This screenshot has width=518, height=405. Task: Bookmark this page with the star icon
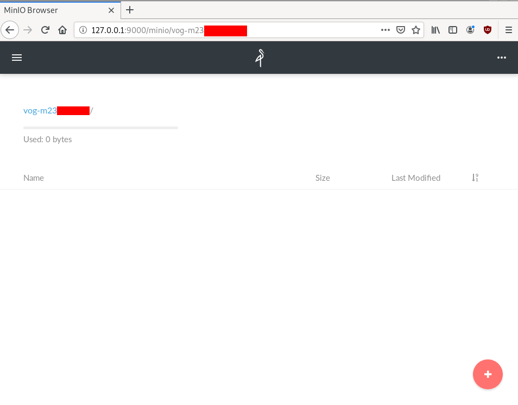[416, 30]
